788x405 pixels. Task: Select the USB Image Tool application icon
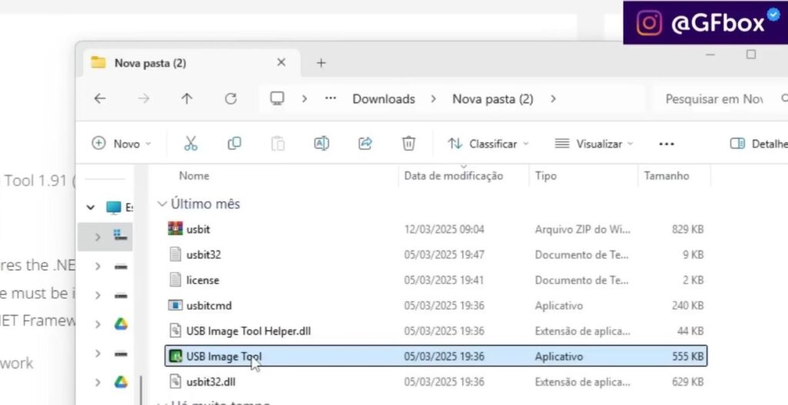pyautogui.click(x=175, y=356)
